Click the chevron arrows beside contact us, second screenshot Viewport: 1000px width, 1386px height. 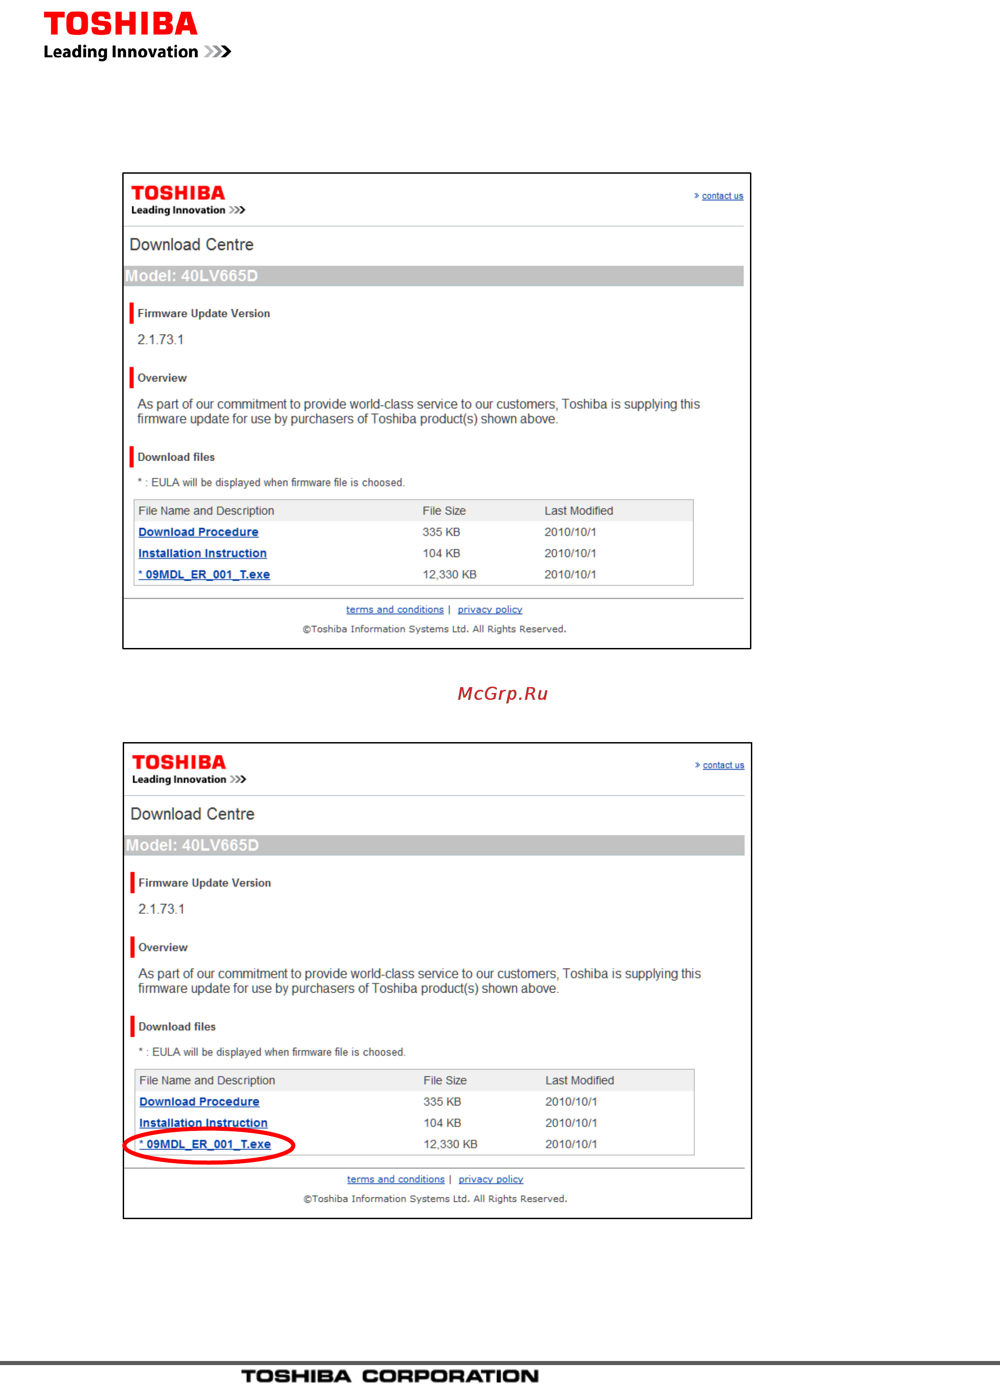coord(698,765)
